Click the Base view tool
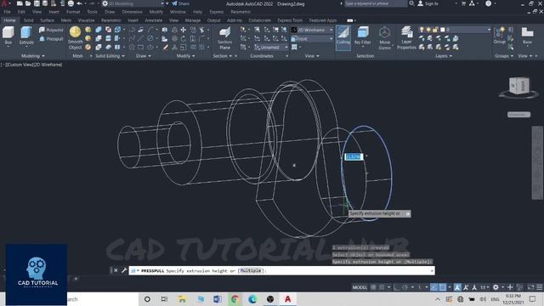 click(x=527, y=36)
